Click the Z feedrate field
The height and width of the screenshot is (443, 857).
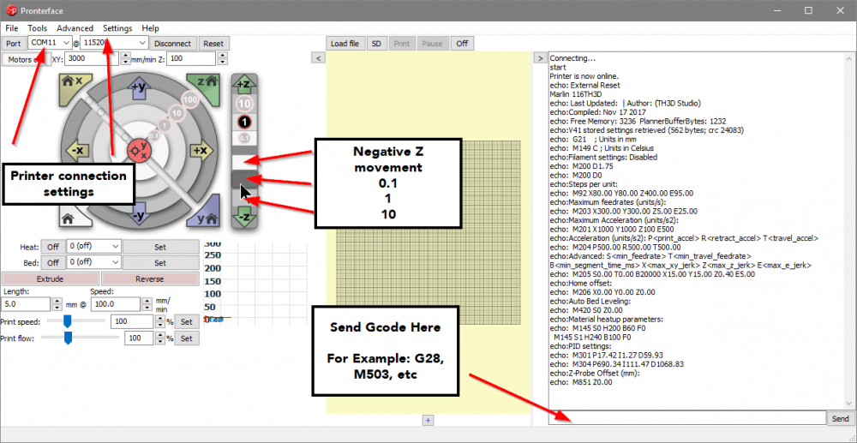(191, 59)
